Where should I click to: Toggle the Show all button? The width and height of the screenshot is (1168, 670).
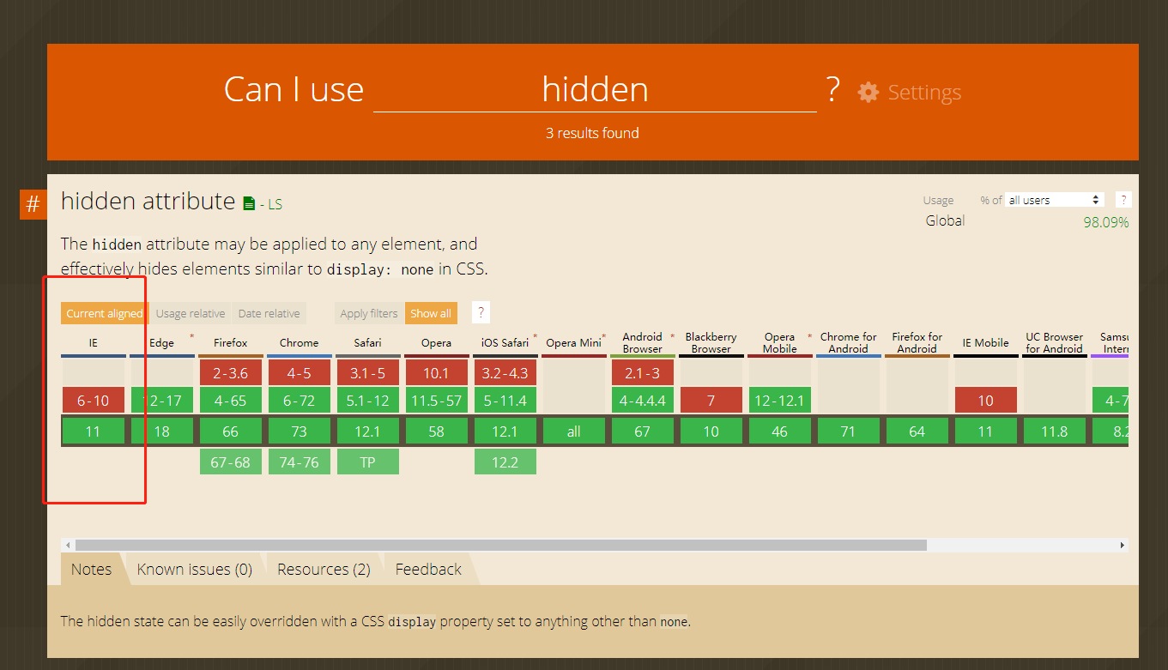(431, 313)
